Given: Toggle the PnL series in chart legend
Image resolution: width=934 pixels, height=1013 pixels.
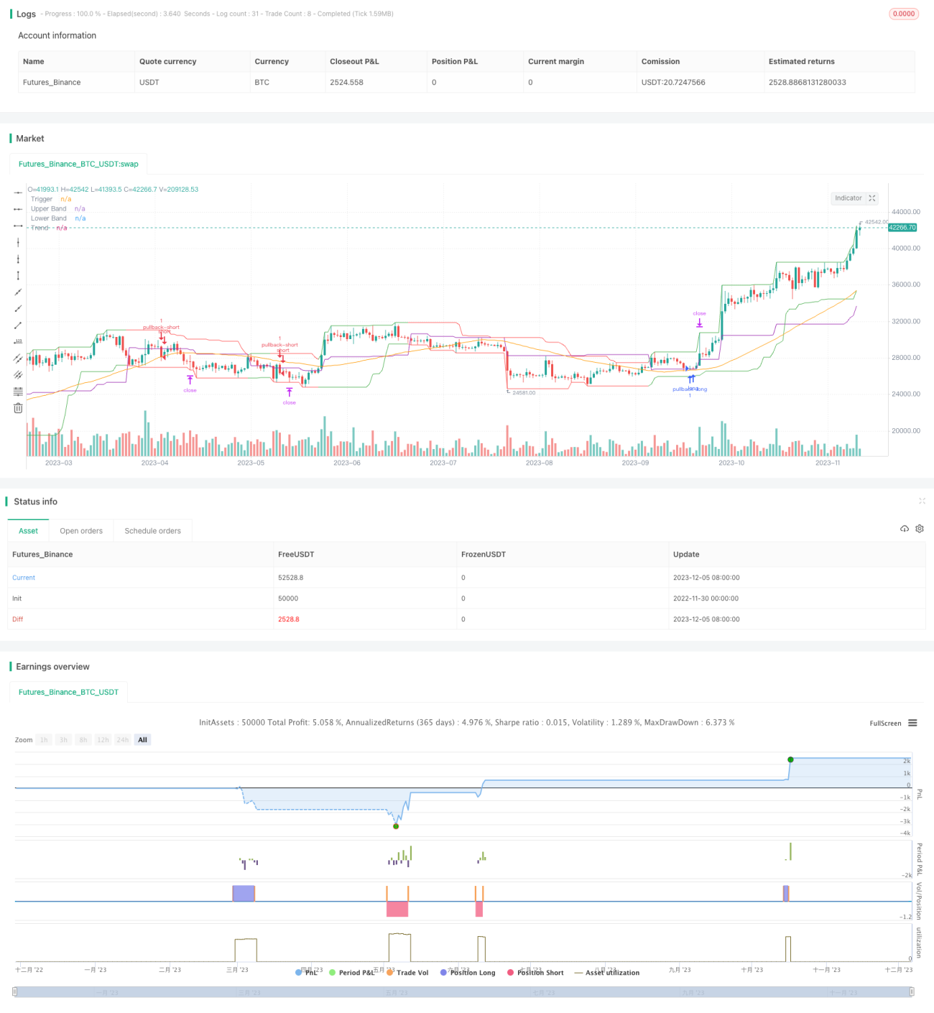Looking at the screenshot, I should click(307, 973).
